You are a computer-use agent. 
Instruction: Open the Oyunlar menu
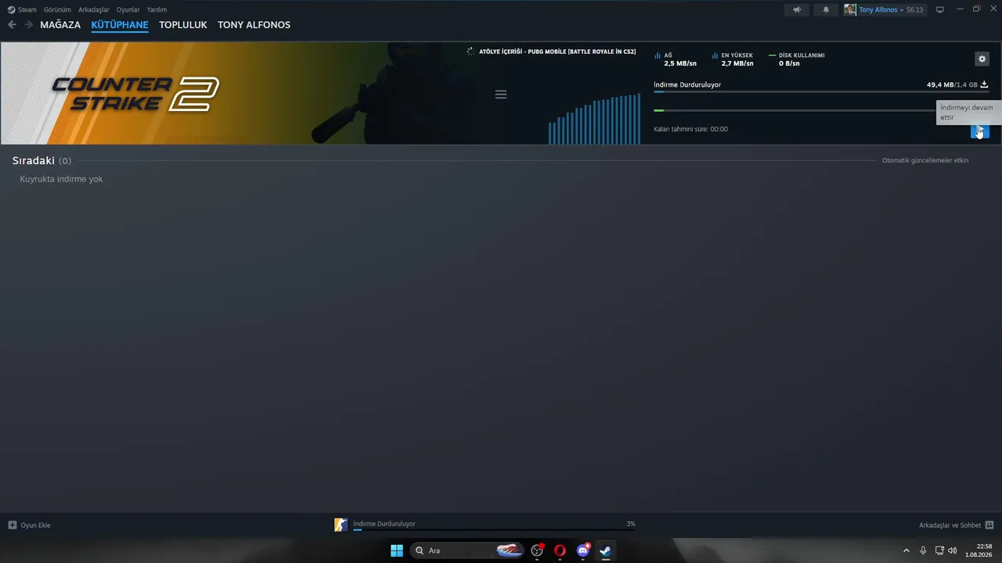[128, 9]
